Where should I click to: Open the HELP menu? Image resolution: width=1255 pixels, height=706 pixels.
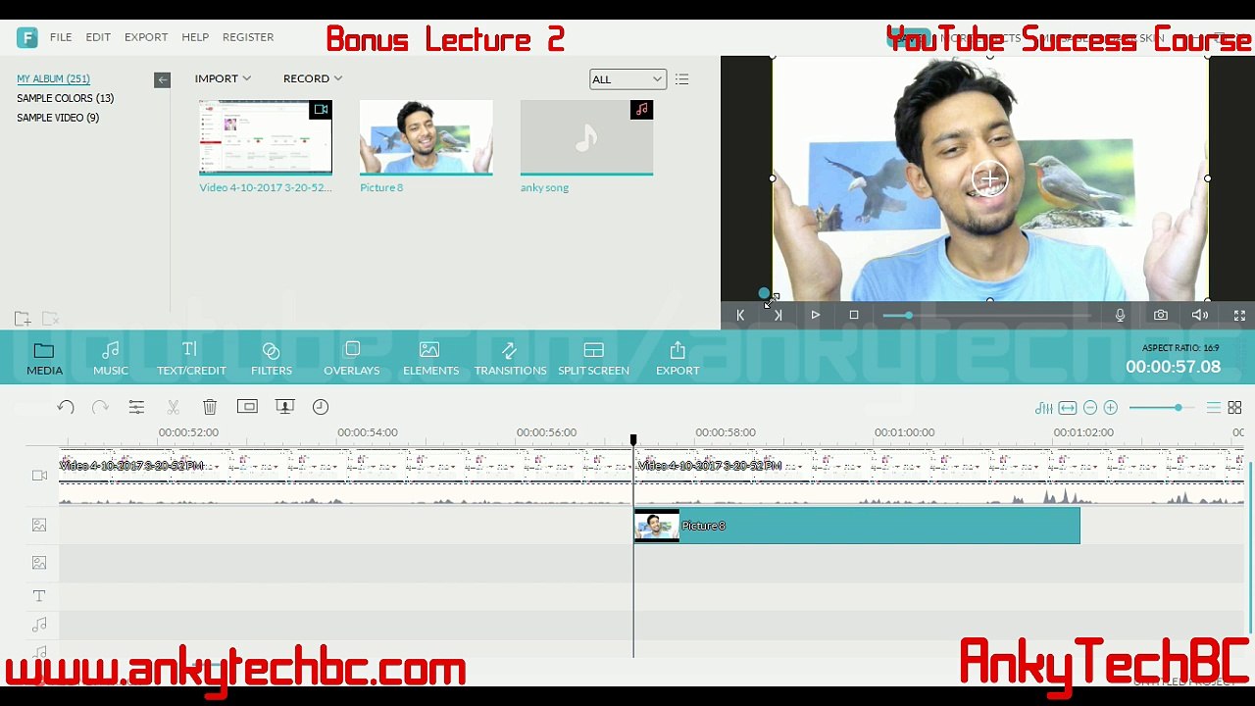coord(195,37)
